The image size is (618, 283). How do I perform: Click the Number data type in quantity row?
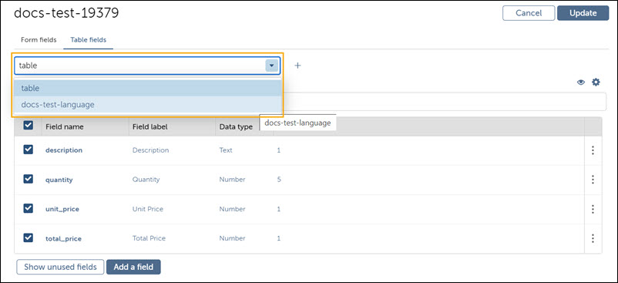[x=232, y=180]
